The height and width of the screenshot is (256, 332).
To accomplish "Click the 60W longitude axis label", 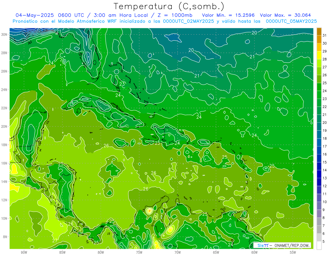I will tap(255, 252).
